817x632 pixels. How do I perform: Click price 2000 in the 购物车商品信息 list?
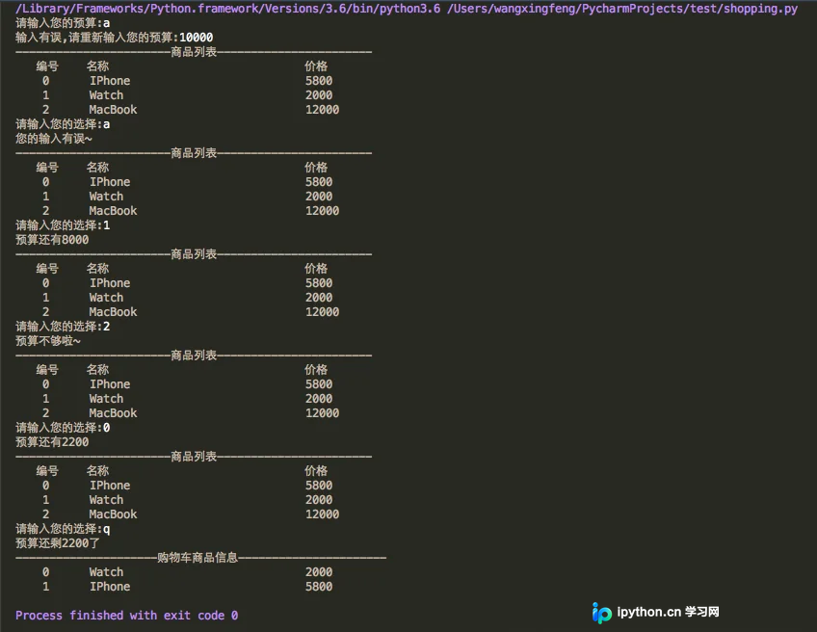[x=319, y=572]
